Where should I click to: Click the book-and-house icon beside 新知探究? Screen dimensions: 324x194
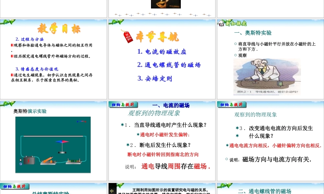pyautogui.click(x=221, y=23)
